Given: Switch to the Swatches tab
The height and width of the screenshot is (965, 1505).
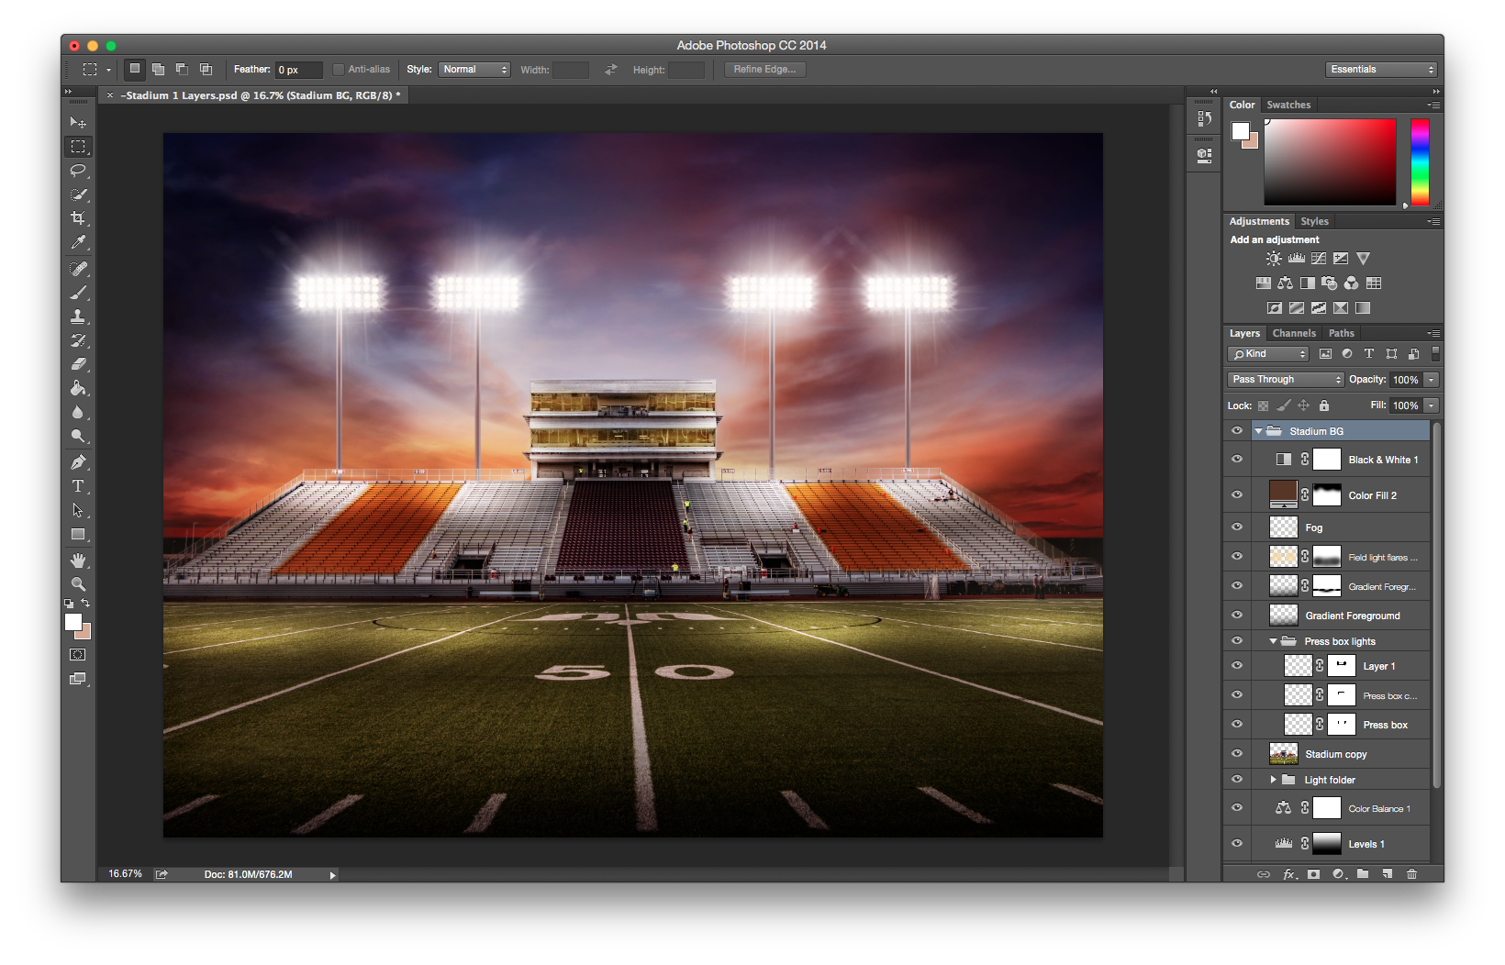Looking at the screenshot, I should pos(1288,105).
